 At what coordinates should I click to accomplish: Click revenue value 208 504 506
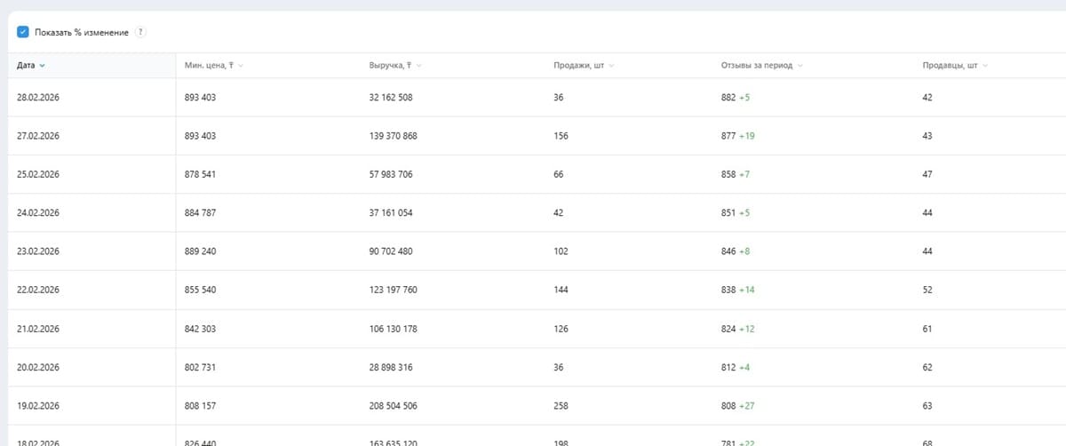394,406
